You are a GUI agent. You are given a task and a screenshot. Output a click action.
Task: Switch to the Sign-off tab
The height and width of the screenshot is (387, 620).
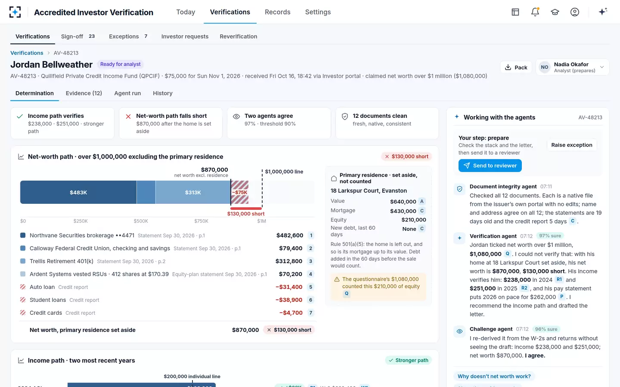[78, 37]
